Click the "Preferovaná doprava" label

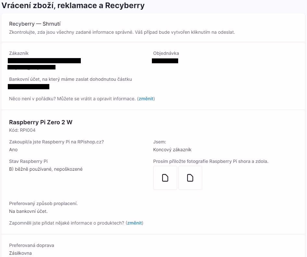click(31, 245)
